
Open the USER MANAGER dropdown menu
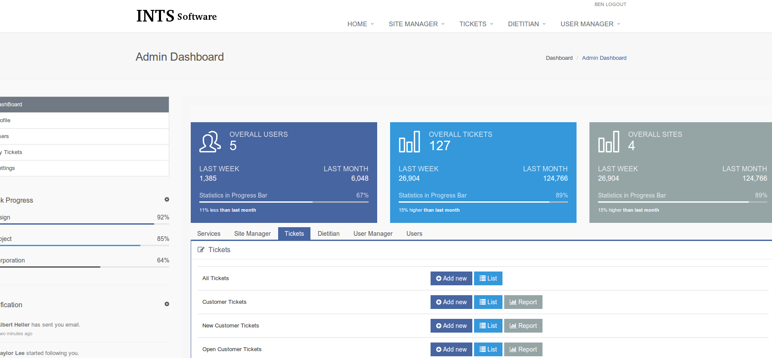pyautogui.click(x=590, y=24)
